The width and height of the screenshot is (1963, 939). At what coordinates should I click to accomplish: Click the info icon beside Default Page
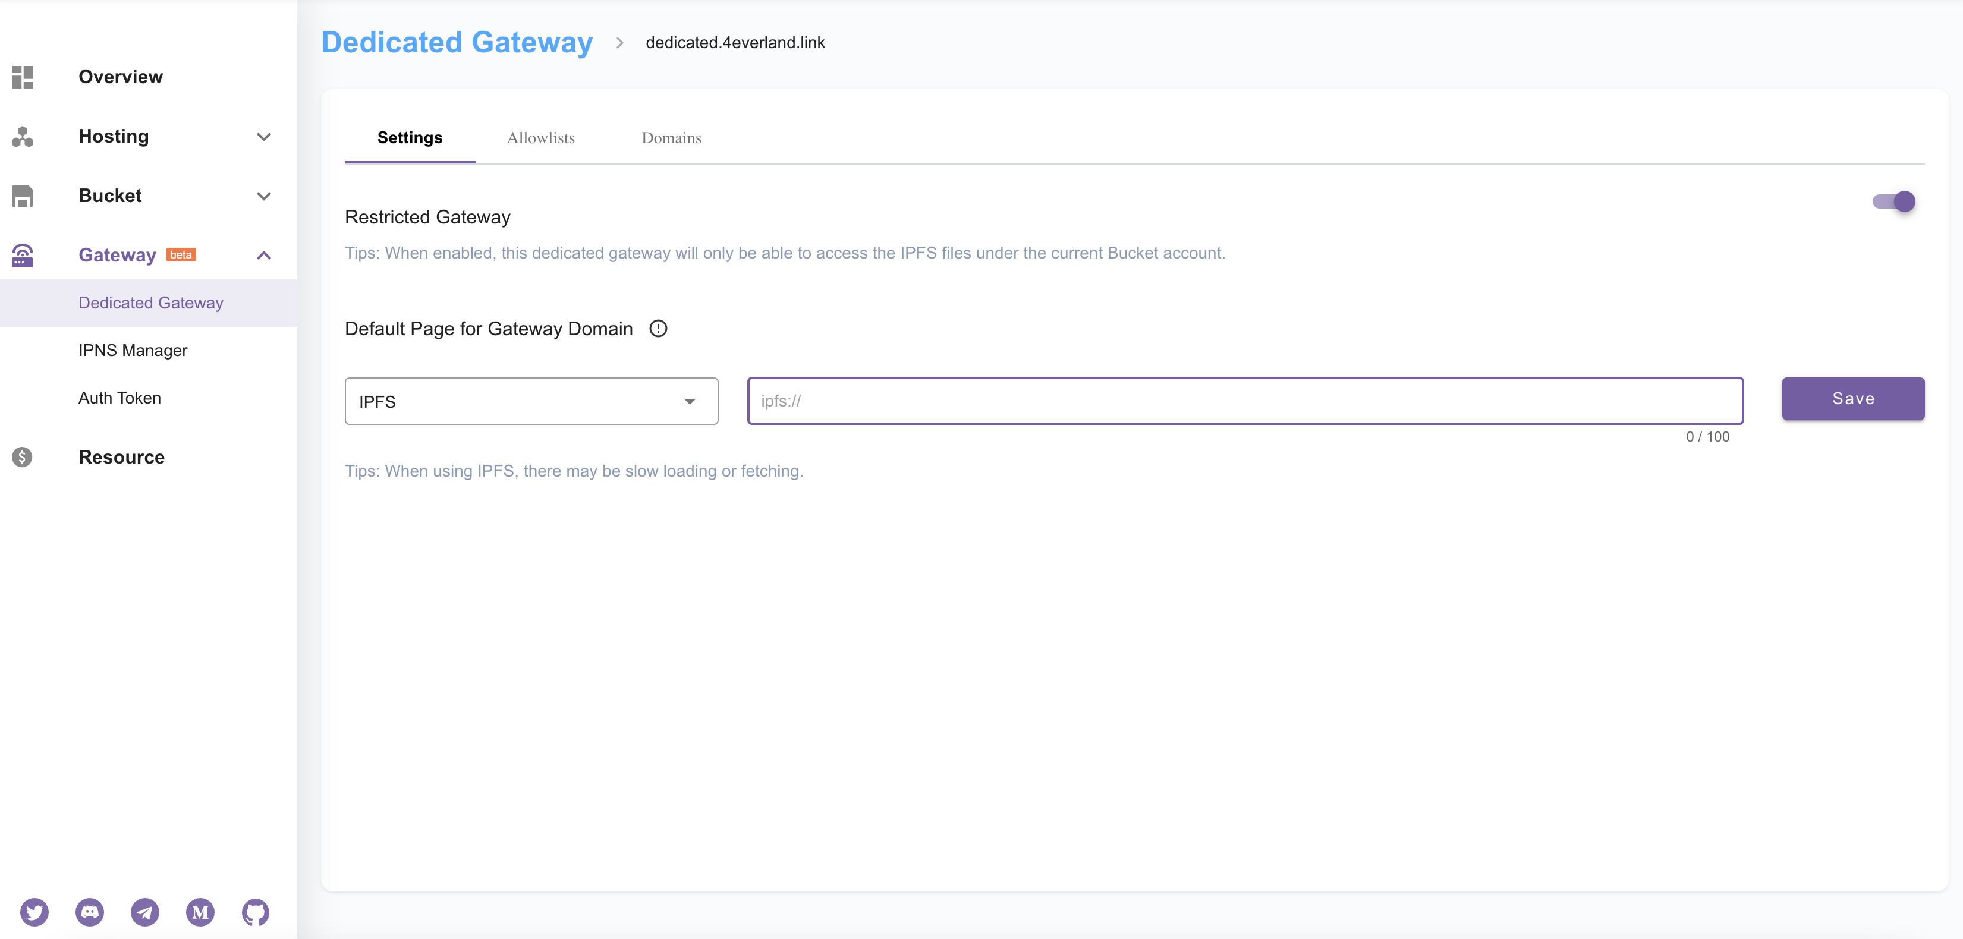click(658, 328)
